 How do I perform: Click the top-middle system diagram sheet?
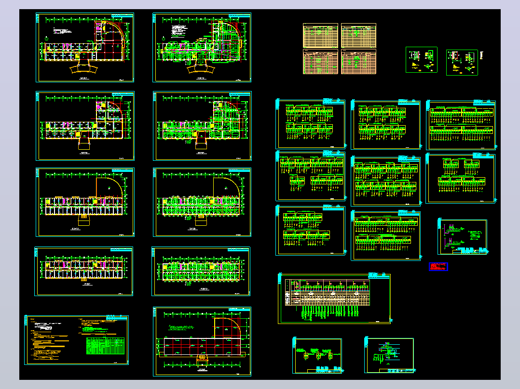click(x=386, y=125)
